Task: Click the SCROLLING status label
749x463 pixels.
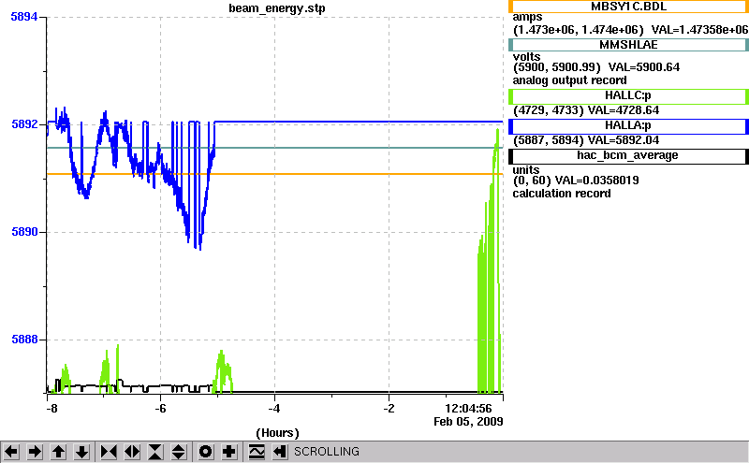Action: [x=327, y=452]
